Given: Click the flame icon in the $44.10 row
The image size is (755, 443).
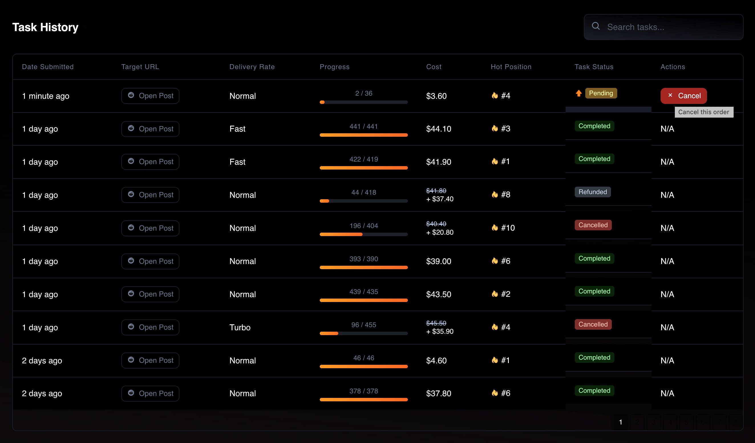Looking at the screenshot, I should 495,128.
